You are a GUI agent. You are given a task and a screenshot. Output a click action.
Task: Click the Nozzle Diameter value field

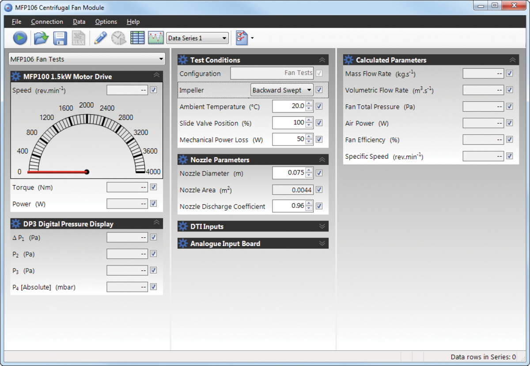(x=289, y=173)
